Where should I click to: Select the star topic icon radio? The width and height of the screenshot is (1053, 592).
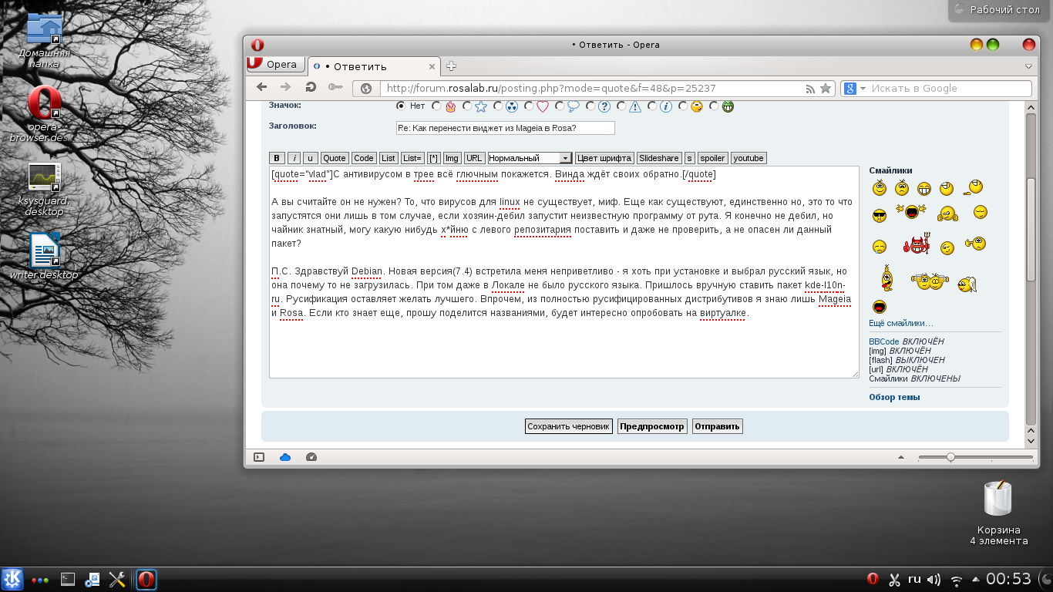[x=467, y=106]
